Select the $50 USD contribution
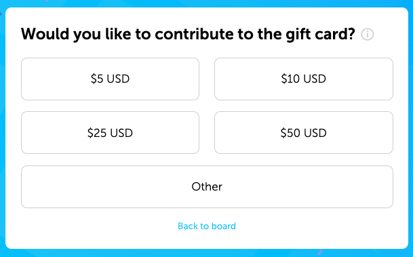 pyautogui.click(x=304, y=132)
